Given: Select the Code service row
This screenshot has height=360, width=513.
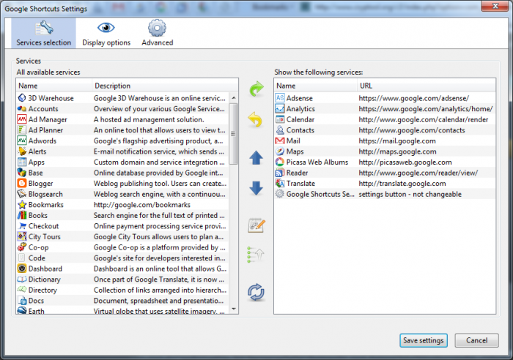Looking at the screenshot, I should (122, 258).
